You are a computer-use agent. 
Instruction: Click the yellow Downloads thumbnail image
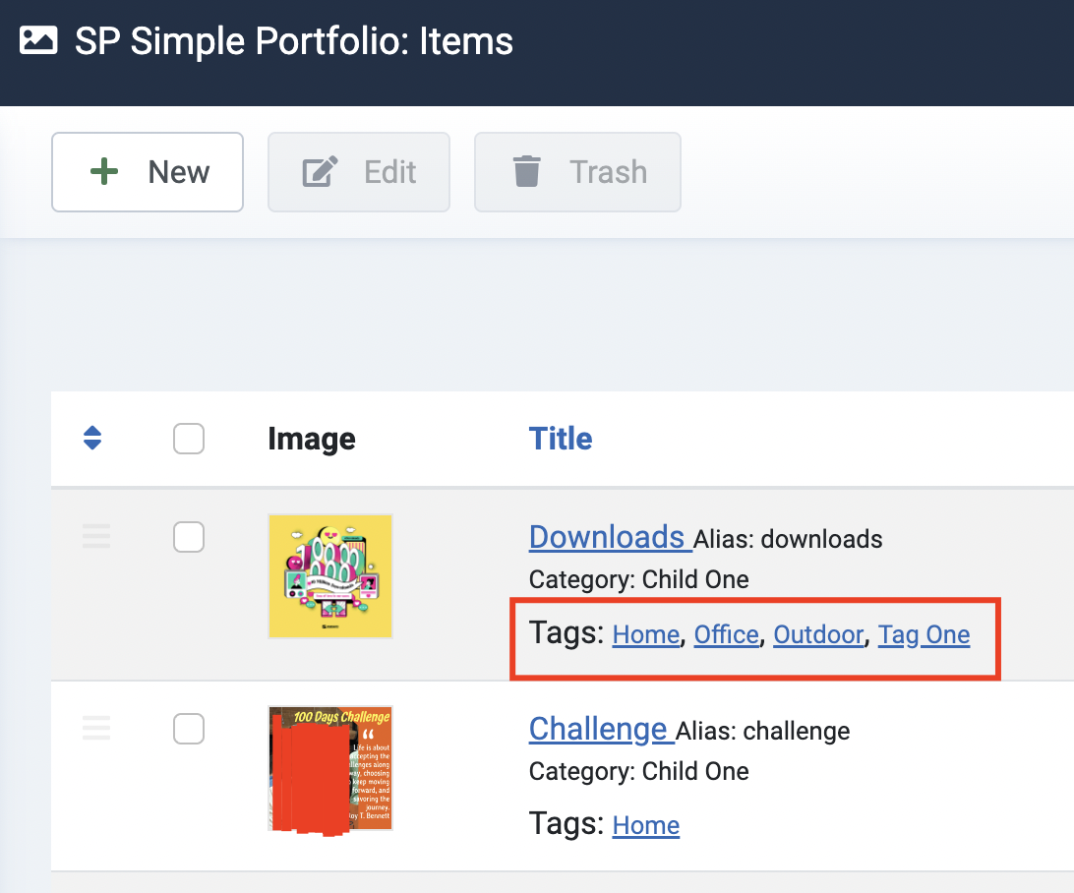click(330, 576)
